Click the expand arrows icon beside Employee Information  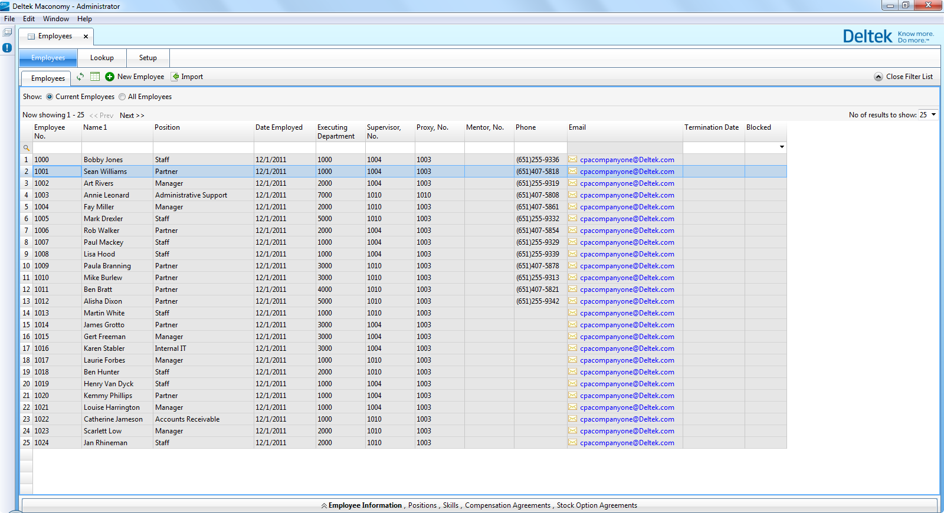[x=324, y=505]
